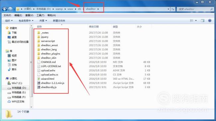Select the jquery folder icon
This screenshot has height=121, width=216.
(39, 37)
